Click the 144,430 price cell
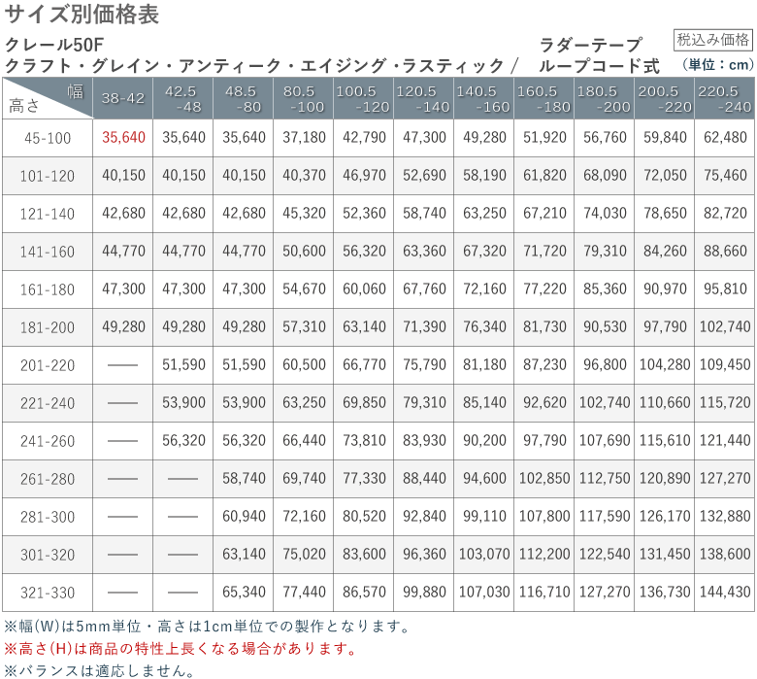The height and width of the screenshot is (679, 757). [725, 592]
